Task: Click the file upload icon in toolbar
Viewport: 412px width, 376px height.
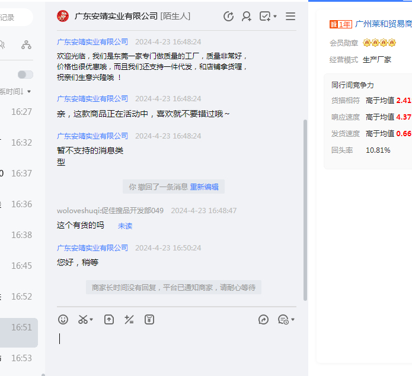Action: pyautogui.click(x=109, y=319)
